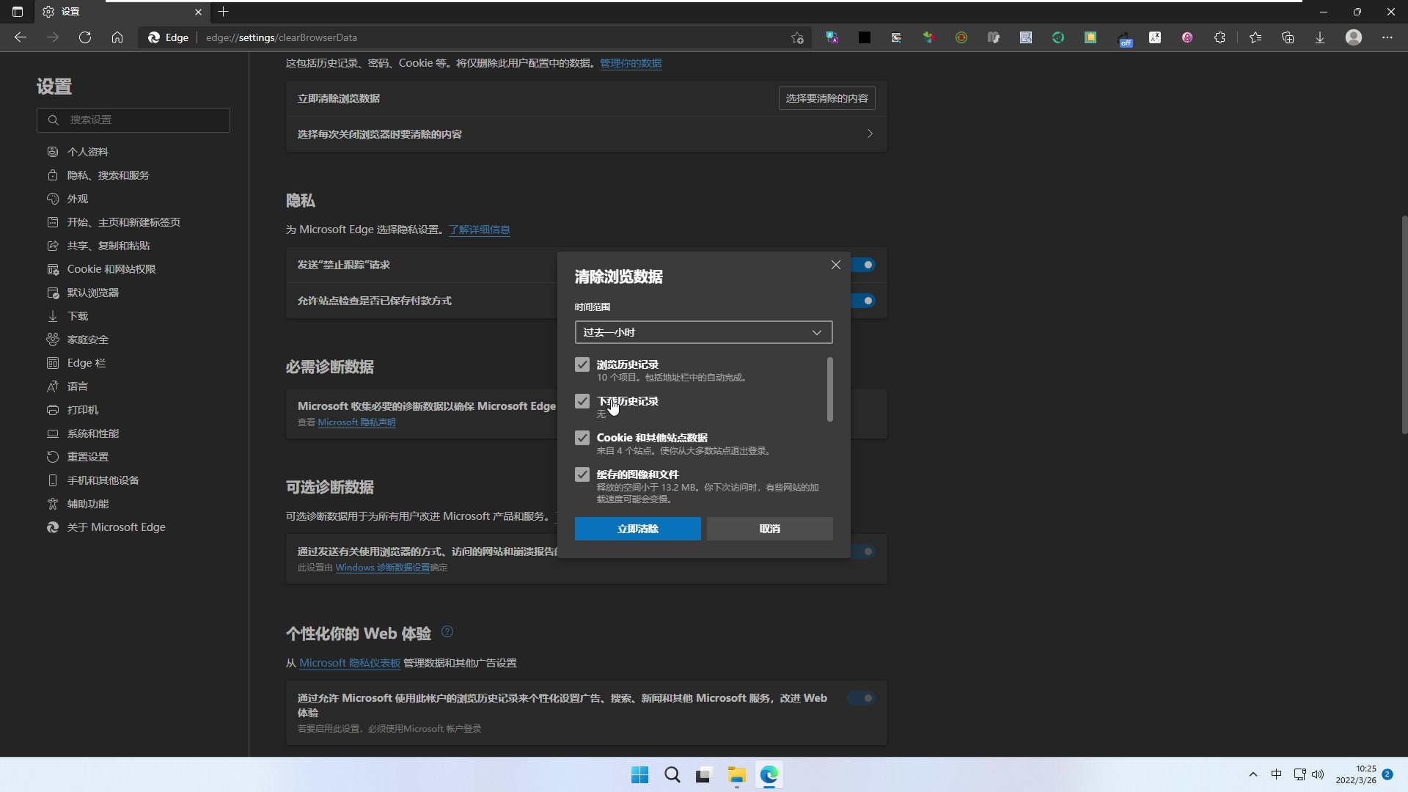Open File Explorer from taskbar
This screenshot has width=1408, height=792.
click(736, 775)
